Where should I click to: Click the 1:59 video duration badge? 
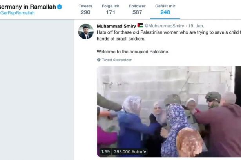[x=105, y=151]
